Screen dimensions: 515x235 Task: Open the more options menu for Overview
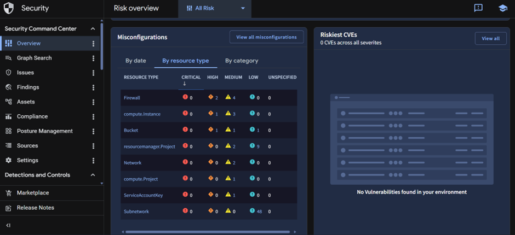[93, 44]
